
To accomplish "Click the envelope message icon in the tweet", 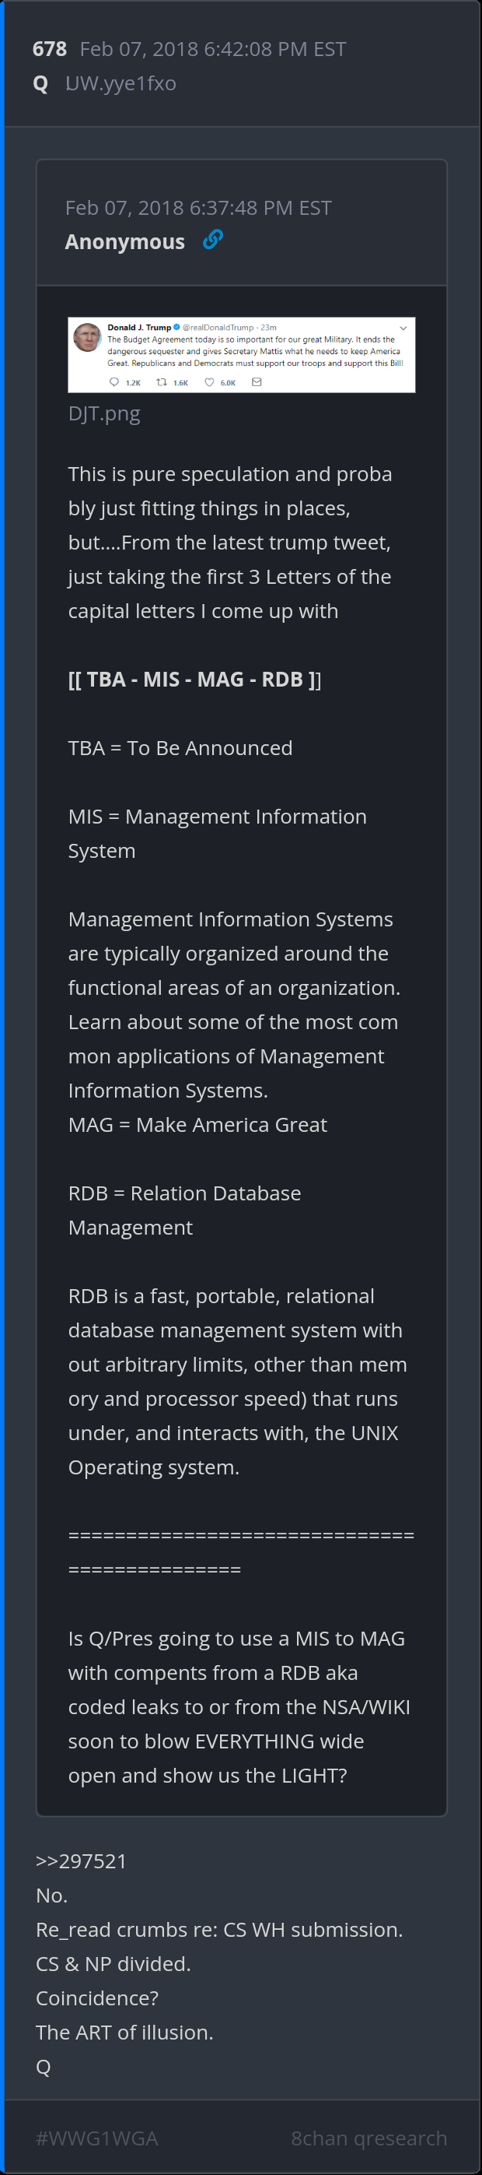I will coord(257,382).
